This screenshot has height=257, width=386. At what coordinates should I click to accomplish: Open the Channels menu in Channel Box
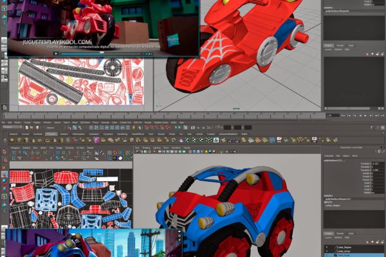point(329,156)
